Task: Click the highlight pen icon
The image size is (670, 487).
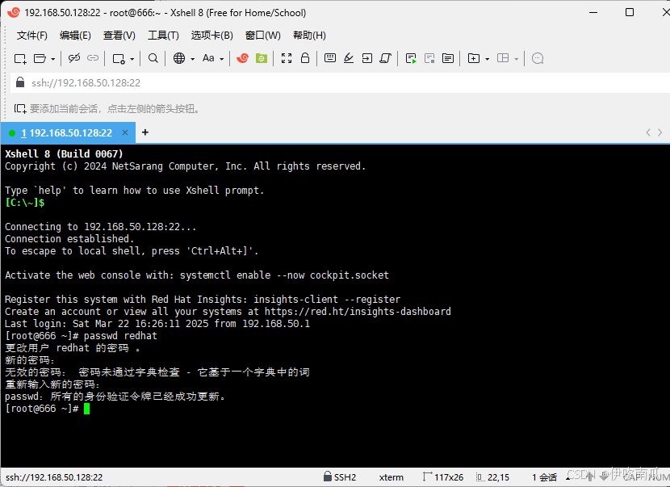Action: (349, 57)
